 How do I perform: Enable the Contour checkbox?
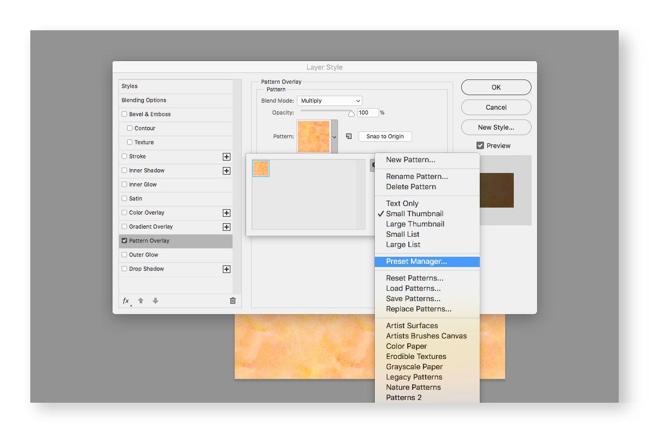pyautogui.click(x=130, y=128)
